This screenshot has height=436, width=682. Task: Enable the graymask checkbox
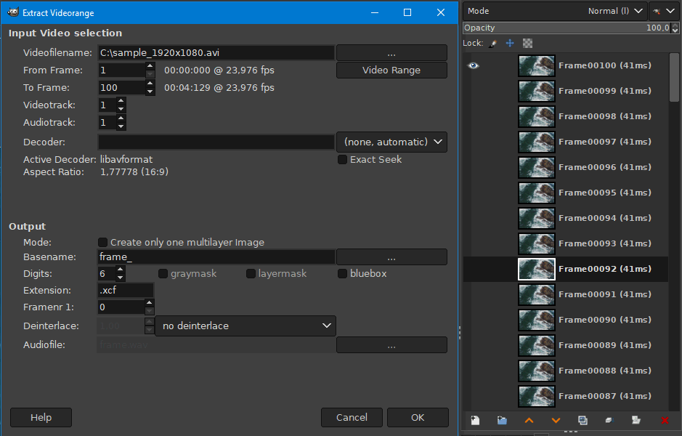163,274
